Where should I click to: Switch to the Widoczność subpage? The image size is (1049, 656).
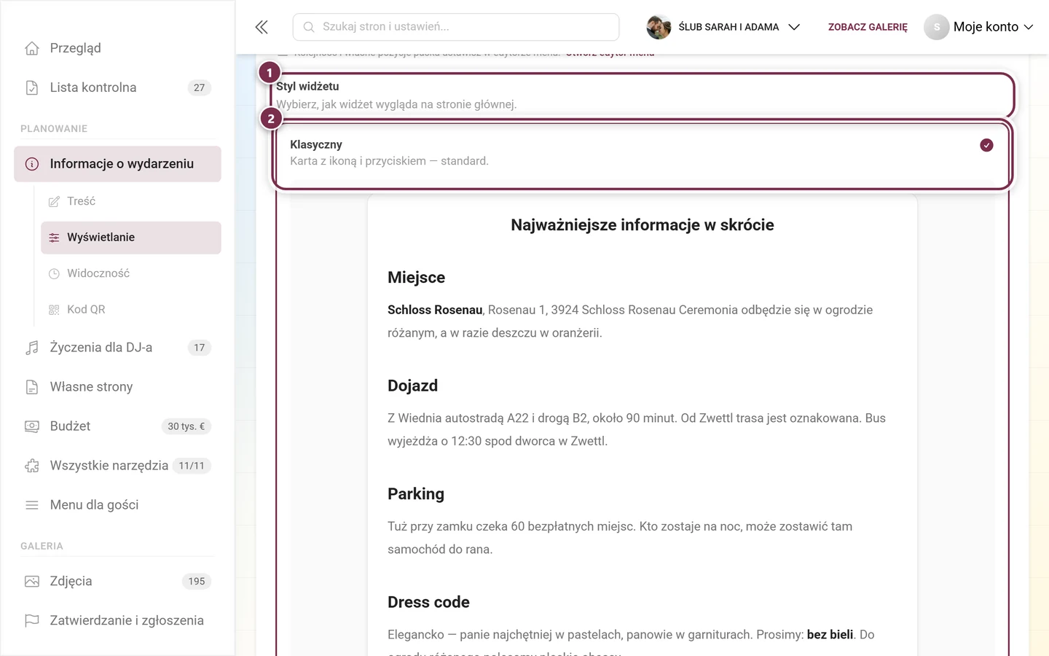(131, 273)
